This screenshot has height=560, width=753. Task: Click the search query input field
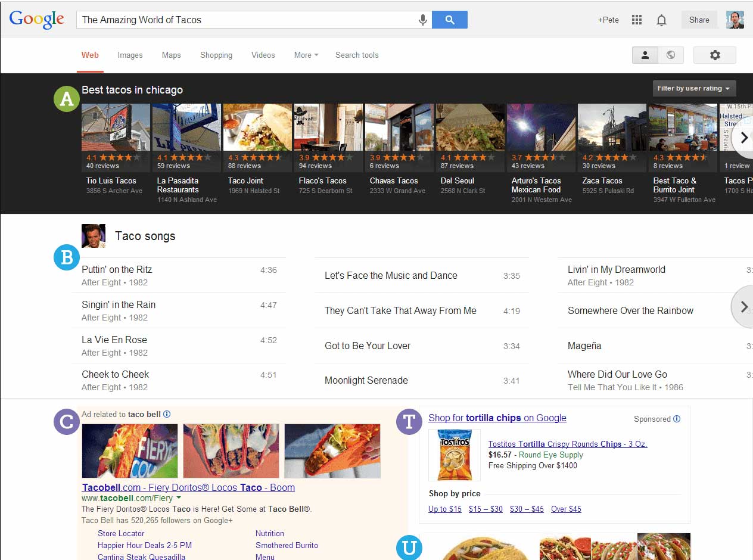247,20
